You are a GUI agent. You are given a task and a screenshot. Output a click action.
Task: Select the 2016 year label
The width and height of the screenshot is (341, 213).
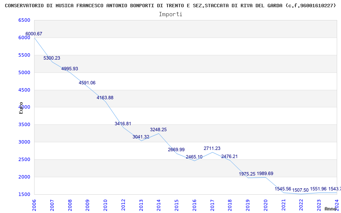(x=194, y=205)
